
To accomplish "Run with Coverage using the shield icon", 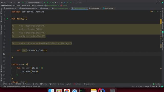I will (x=50, y=3).
